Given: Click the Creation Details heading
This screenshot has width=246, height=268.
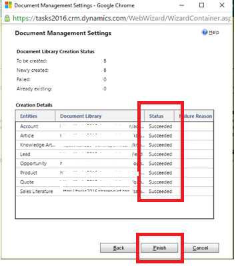Looking at the screenshot, I should pos(34,105).
